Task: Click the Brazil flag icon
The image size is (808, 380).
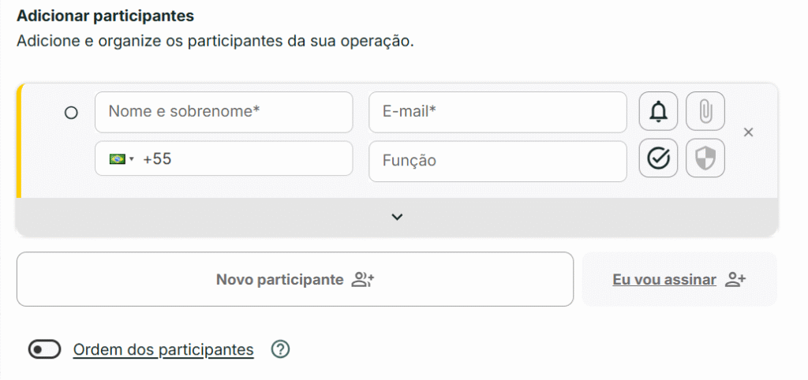Action: 117,159
